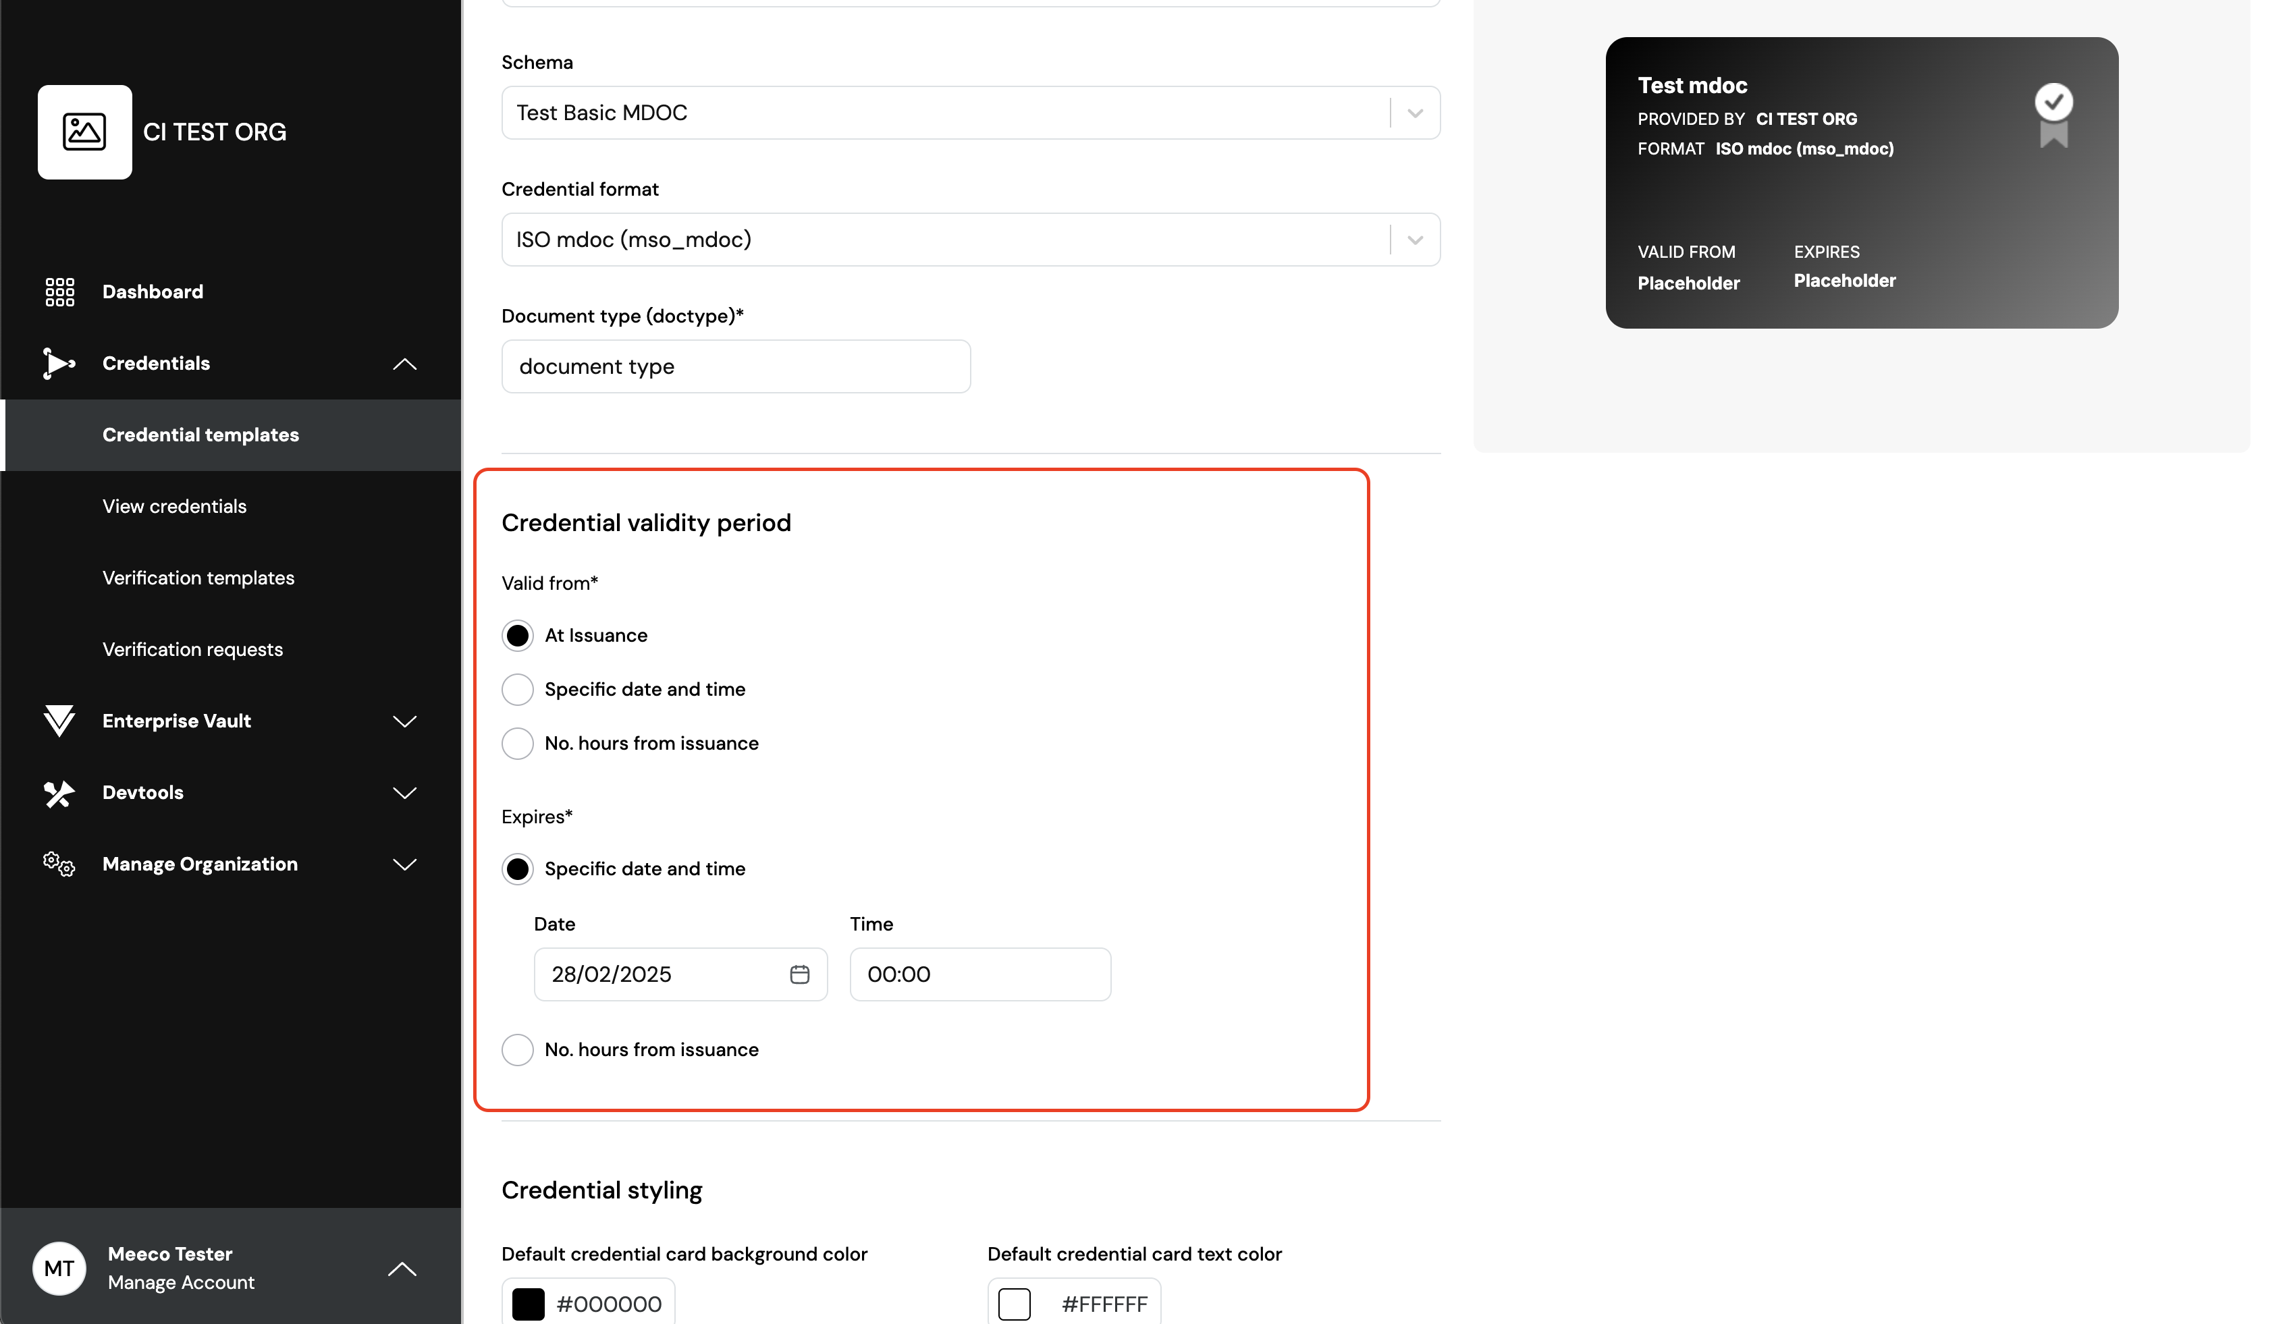
Task: Click Enterprise Vault menu label
Action: click(x=176, y=721)
